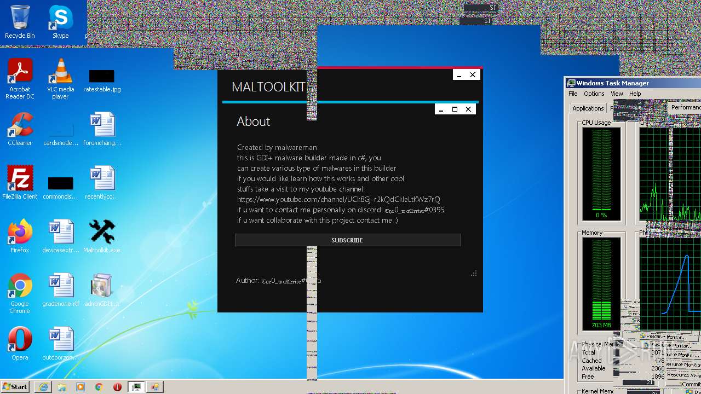Screen dimensions: 701x394
Task: Close the About dialog window
Action: (468, 109)
